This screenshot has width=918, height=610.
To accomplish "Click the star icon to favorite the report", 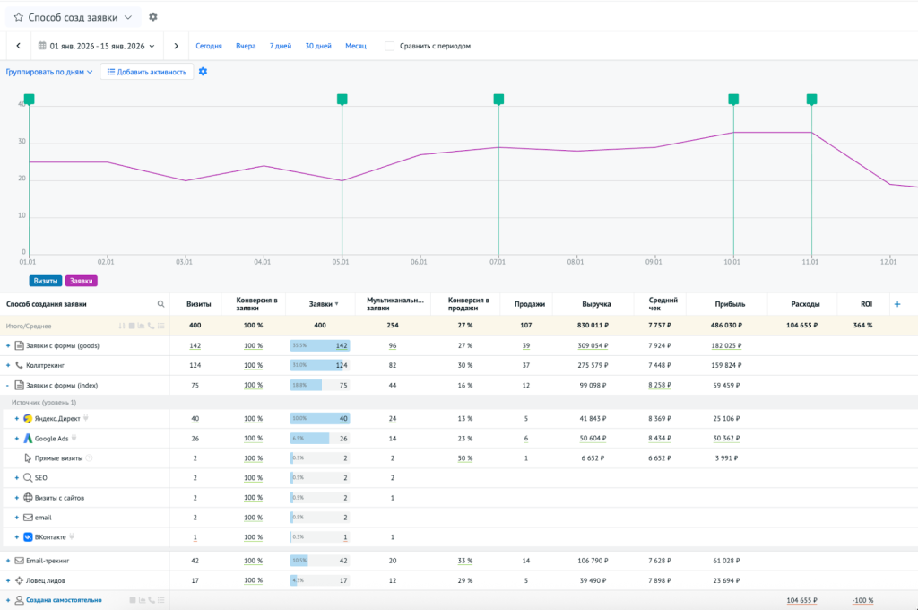I will pos(18,17).
